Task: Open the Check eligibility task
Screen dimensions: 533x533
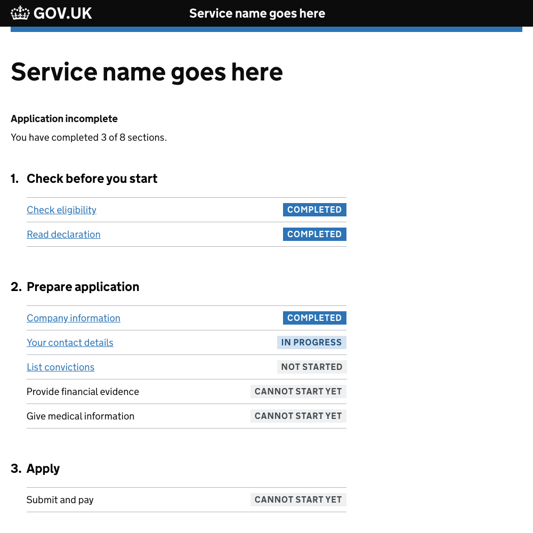Action: point(61,210)
